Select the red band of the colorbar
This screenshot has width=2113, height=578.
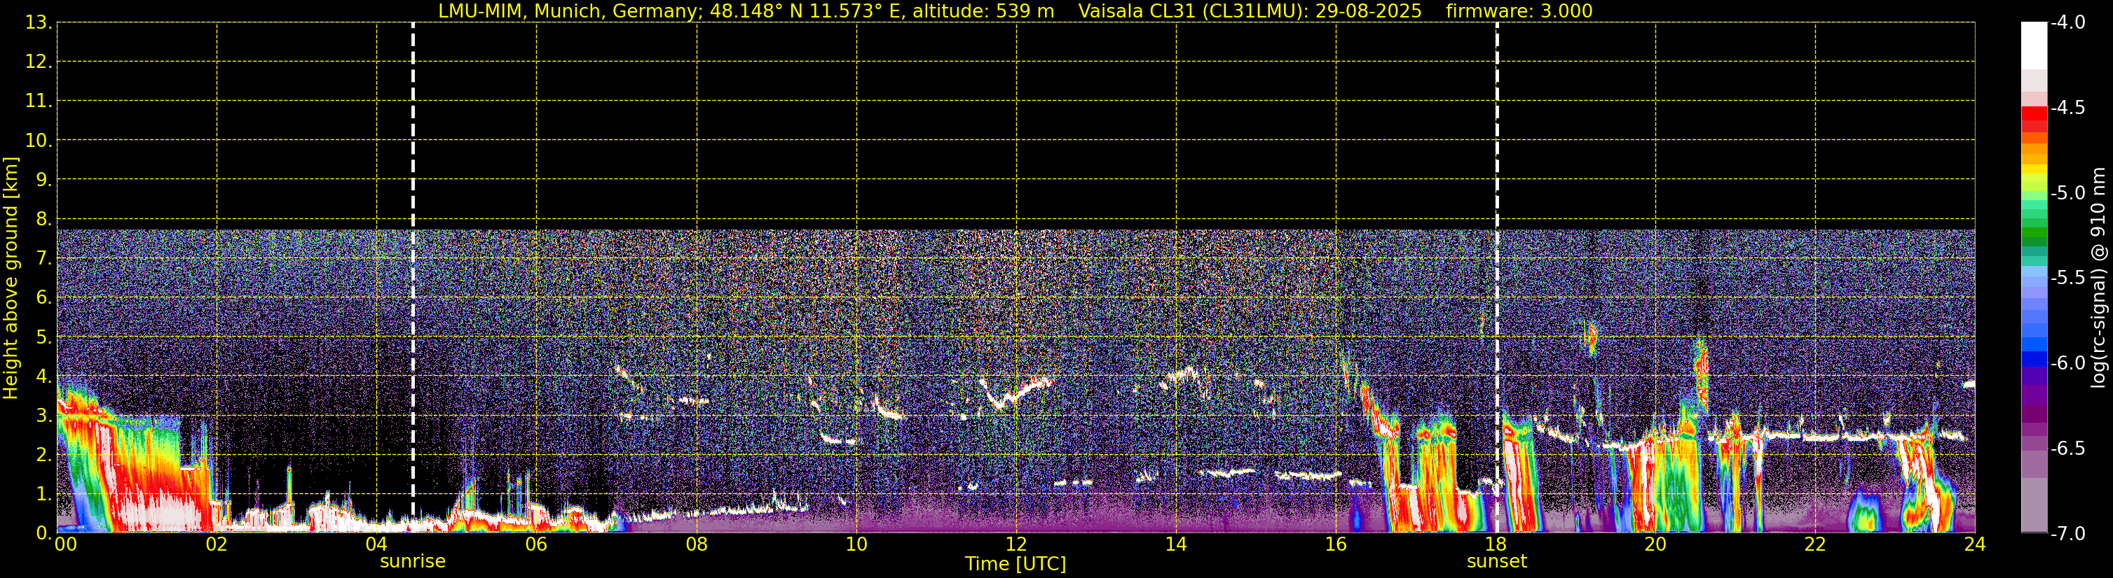pos(2033,119)
